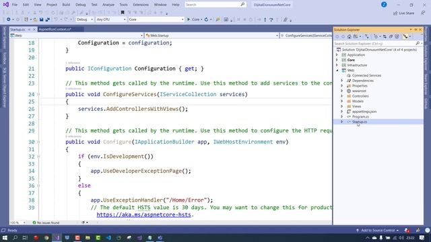
Task: Click the Step Over arrows icon in debug toolbar
Action: [x=271, y=19]
